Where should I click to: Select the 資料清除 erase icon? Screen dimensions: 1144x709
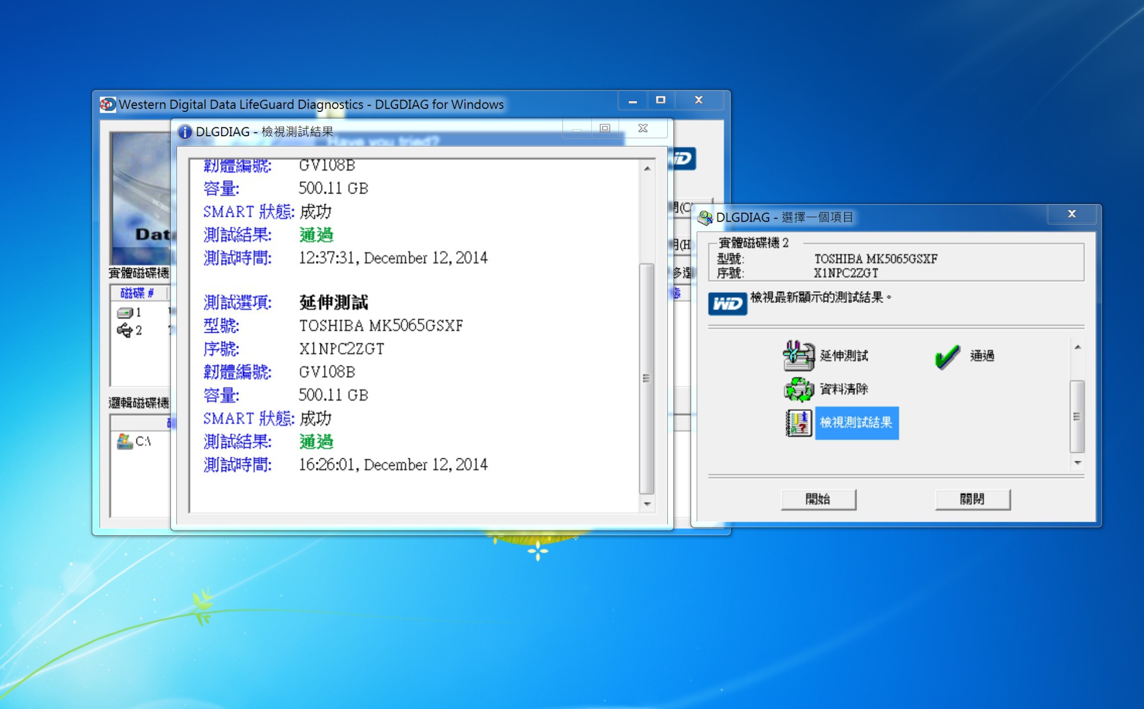[798, 389]
